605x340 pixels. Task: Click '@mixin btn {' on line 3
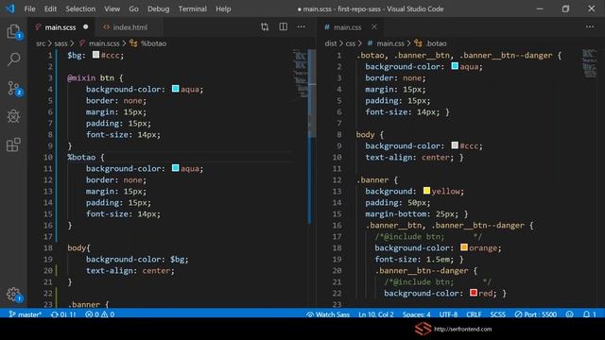click(95, 77)
